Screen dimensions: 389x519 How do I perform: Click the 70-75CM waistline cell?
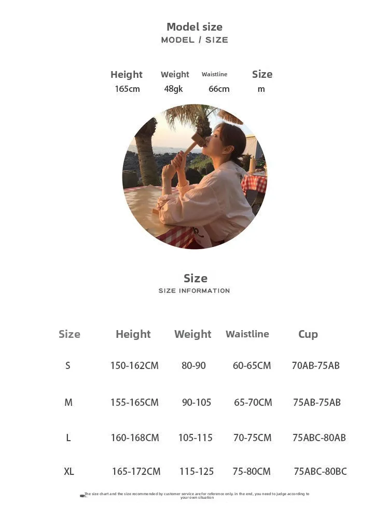pyautogui.click(x=253, y=438)
